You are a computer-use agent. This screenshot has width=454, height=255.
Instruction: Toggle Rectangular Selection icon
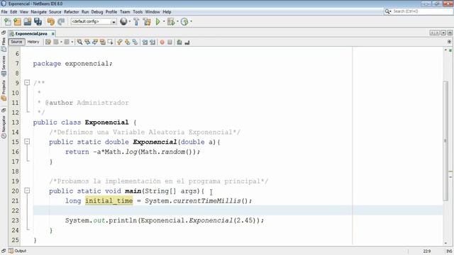tap(110, 42)
